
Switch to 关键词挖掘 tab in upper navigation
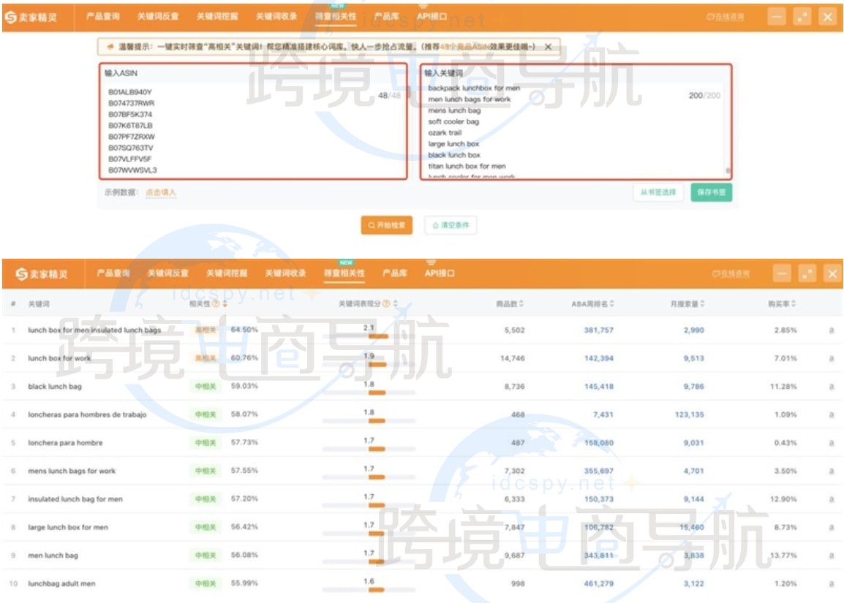click(216, 16)
